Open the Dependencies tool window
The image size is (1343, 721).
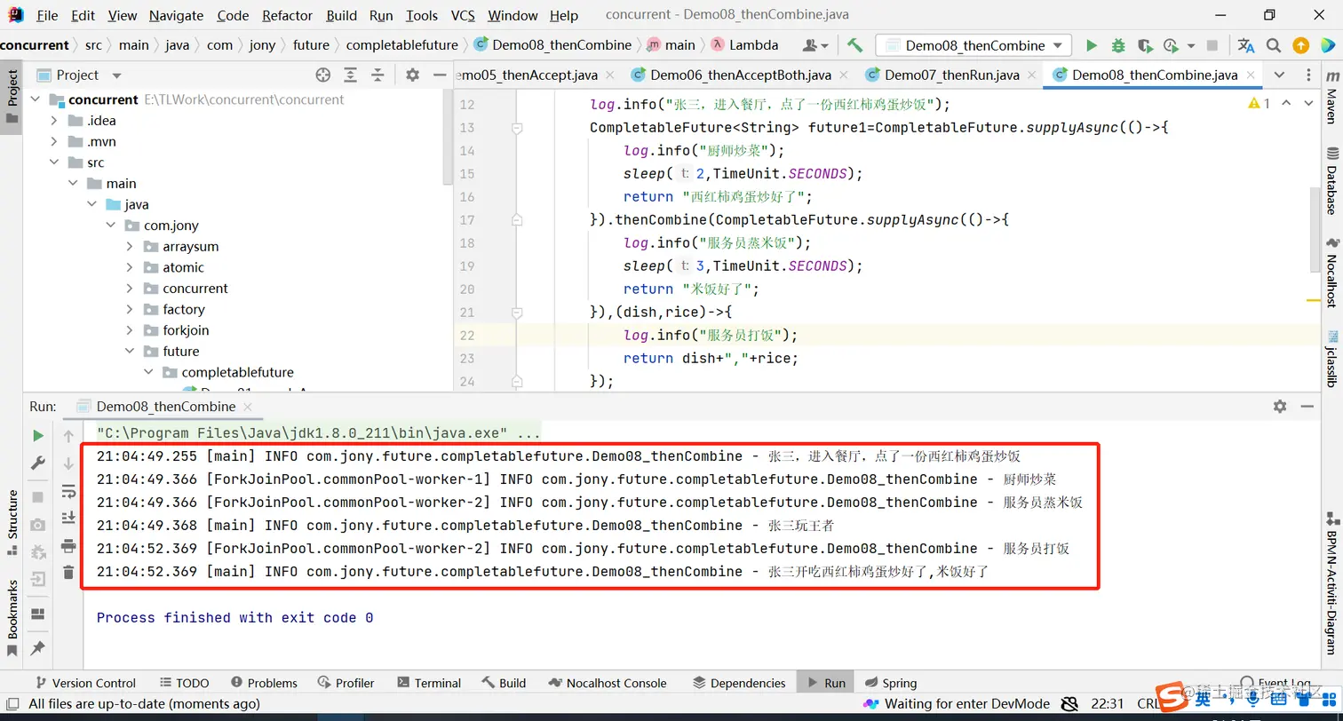(x=739, y=683)
